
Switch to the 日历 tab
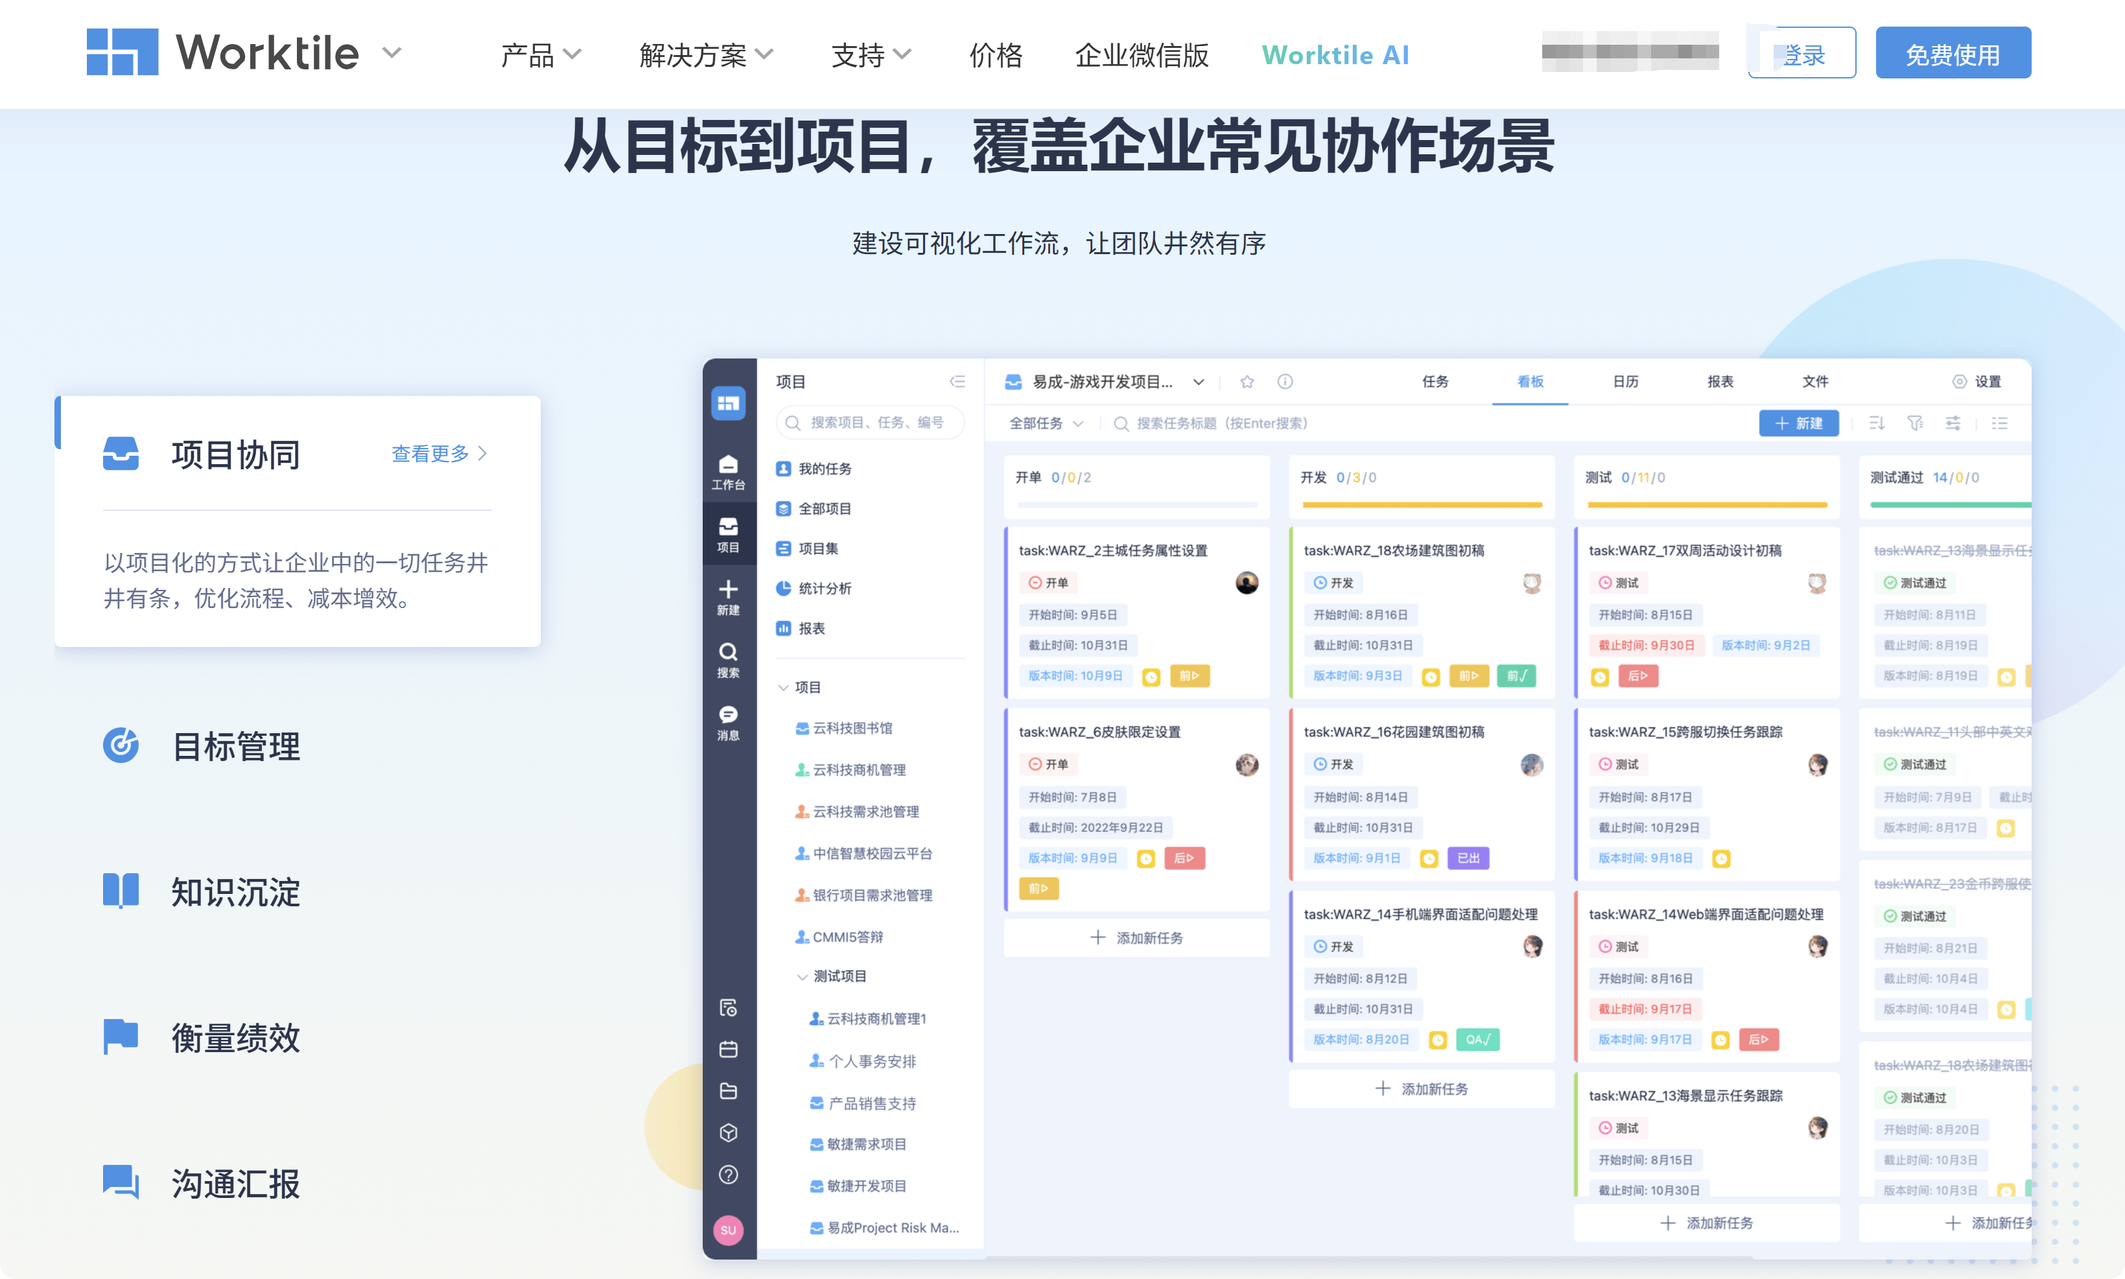1625,382
